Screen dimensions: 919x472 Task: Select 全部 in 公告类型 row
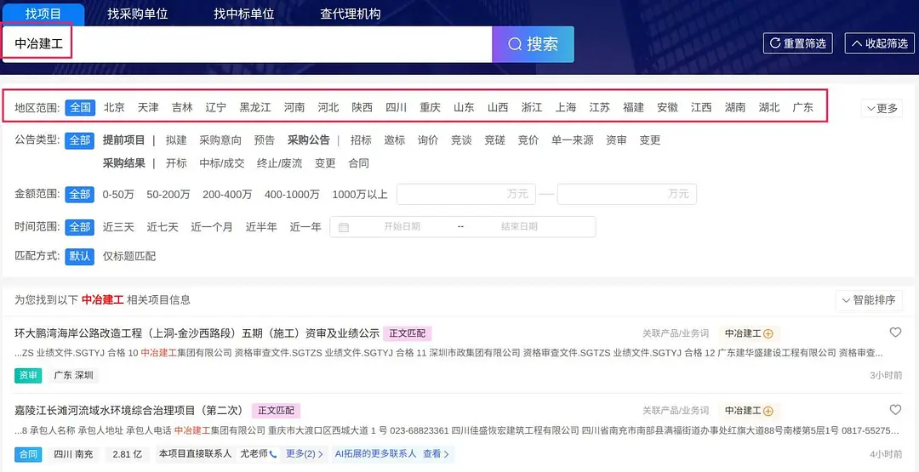(80, 140)
